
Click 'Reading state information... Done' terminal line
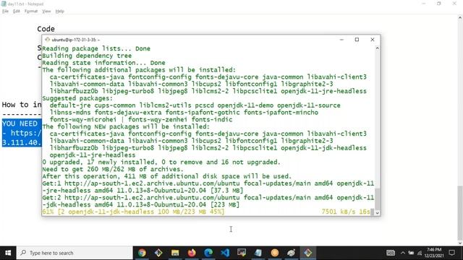point(103,63)
